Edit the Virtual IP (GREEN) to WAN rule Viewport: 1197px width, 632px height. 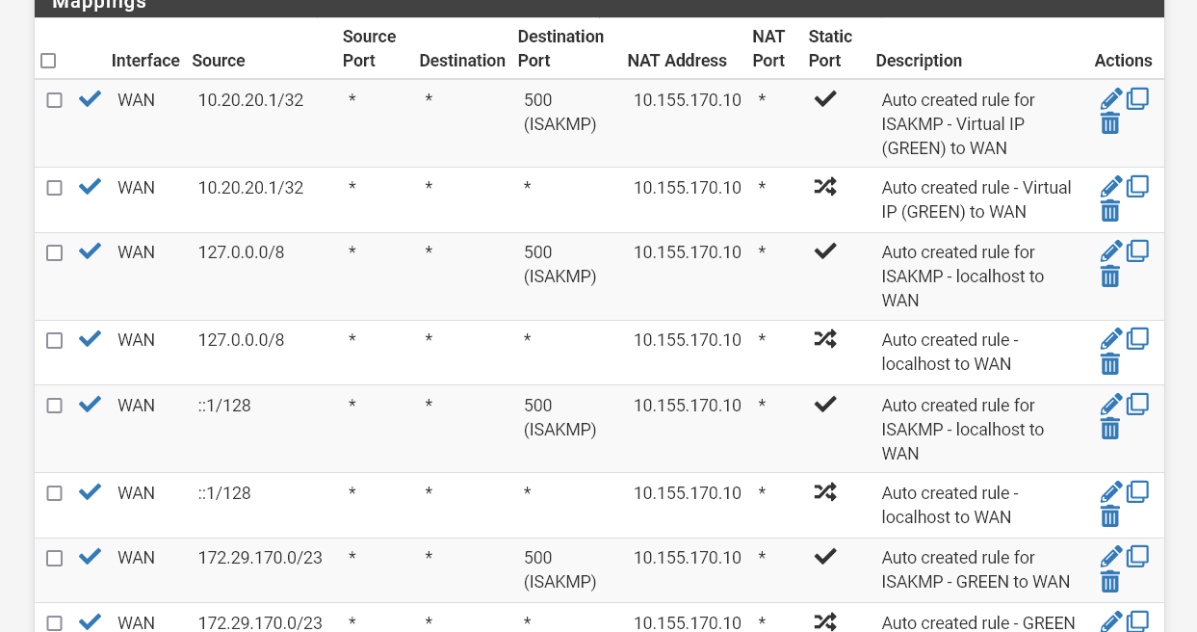point(1111,187)
